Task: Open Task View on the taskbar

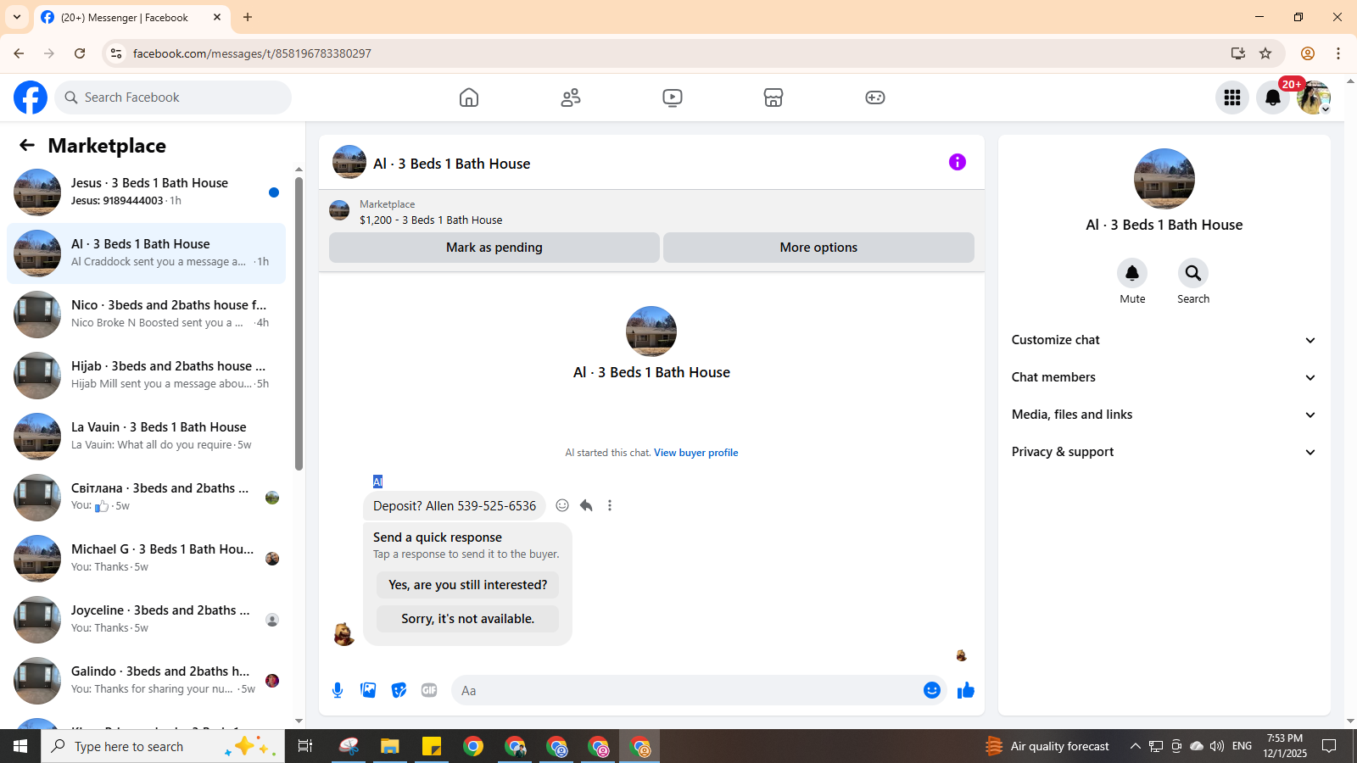Action: click(305, 746)
